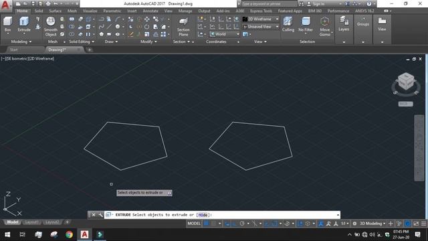Image resolution: width=428 pixels, height=241 pixels.
Task: Close the command line with X
Action: click(x=94, y=215)
